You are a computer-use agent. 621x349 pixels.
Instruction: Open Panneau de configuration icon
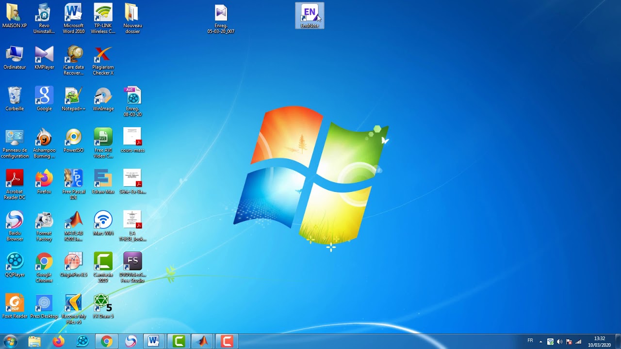(15, 143)
